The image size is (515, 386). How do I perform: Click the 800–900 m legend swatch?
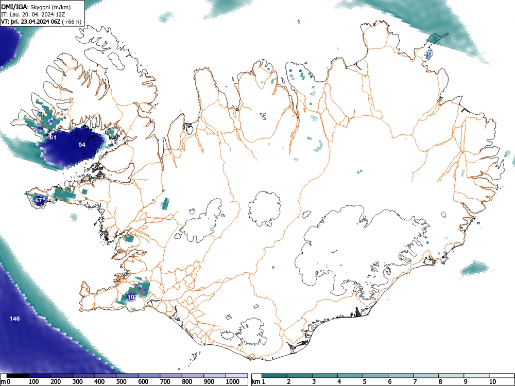(x=193, y=376)
